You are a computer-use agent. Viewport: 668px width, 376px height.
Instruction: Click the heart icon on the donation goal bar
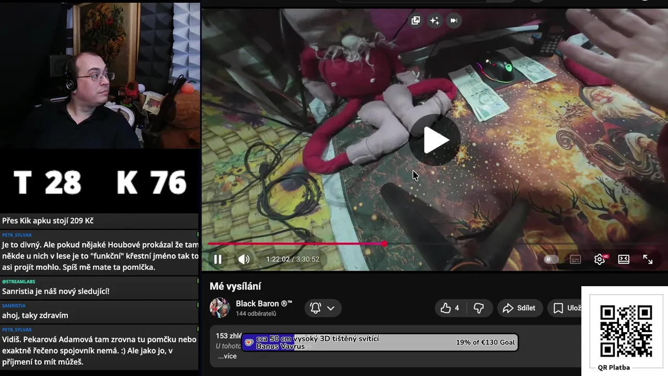click(249, 342)
